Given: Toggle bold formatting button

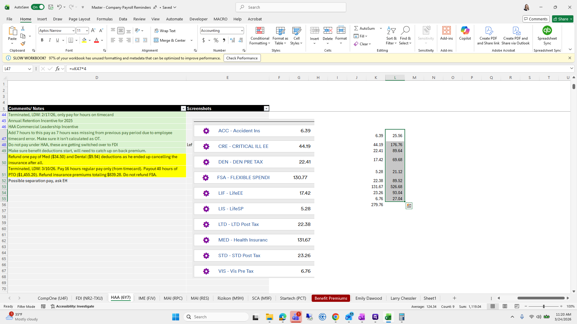Looking at the screenshot, I should [42, 40].
